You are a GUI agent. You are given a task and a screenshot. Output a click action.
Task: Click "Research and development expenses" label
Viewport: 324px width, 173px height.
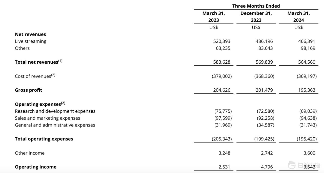(x=55, y=111)
